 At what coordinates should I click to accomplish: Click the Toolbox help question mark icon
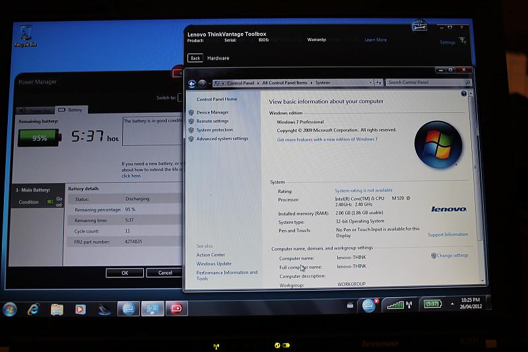pyautogui.click(x=463, y=41)
